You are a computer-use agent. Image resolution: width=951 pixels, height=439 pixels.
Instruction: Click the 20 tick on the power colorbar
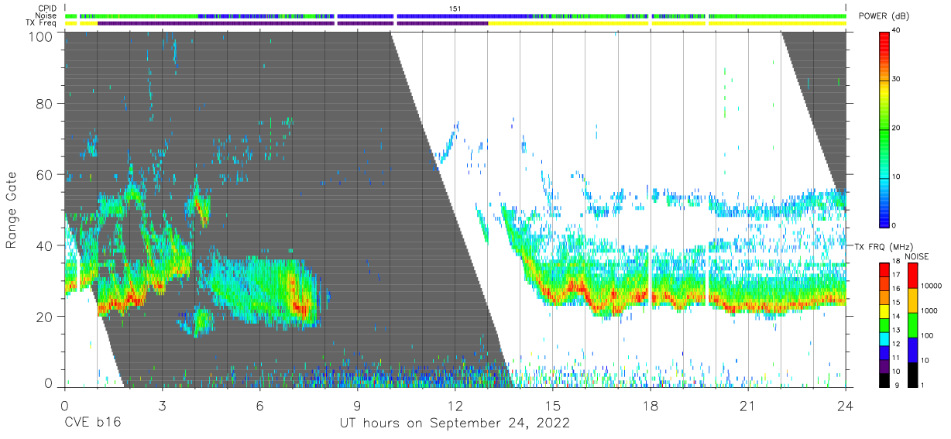(898, 128)
